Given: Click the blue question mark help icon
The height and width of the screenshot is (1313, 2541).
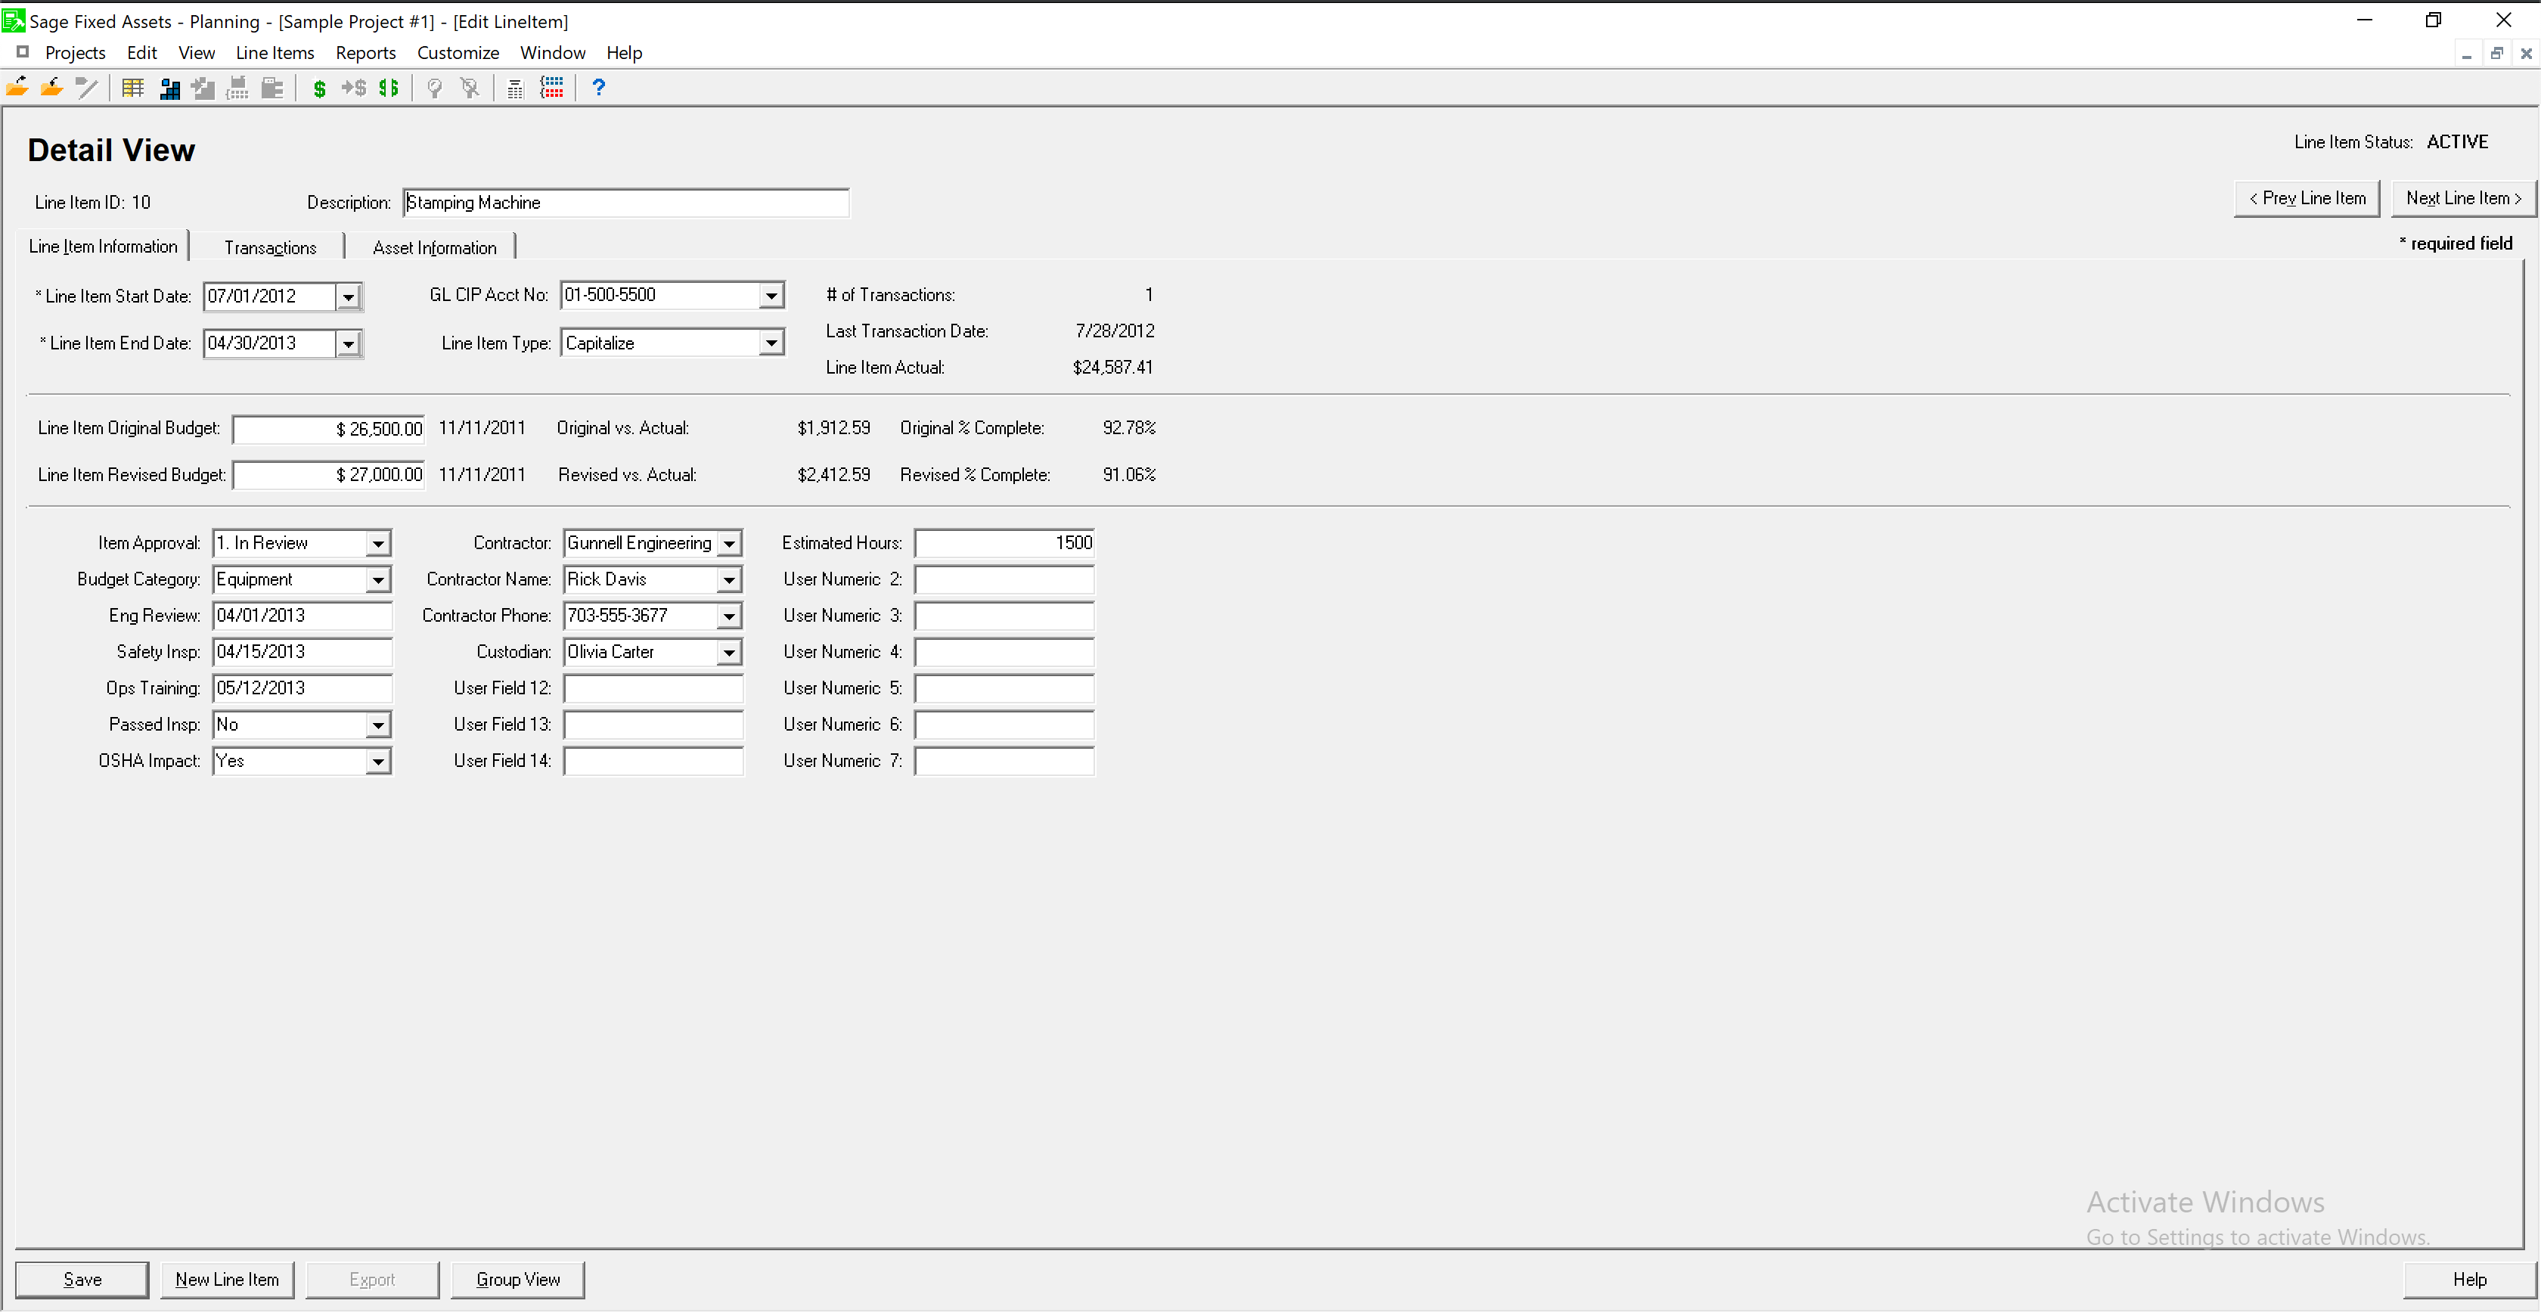Looking at the screenshot, I should coord(597,88).
